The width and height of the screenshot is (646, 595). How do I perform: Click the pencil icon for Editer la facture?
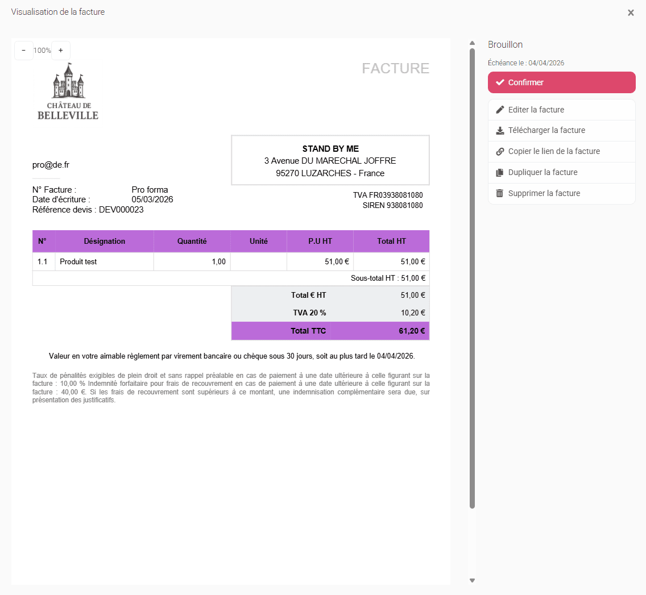point(500,110)
